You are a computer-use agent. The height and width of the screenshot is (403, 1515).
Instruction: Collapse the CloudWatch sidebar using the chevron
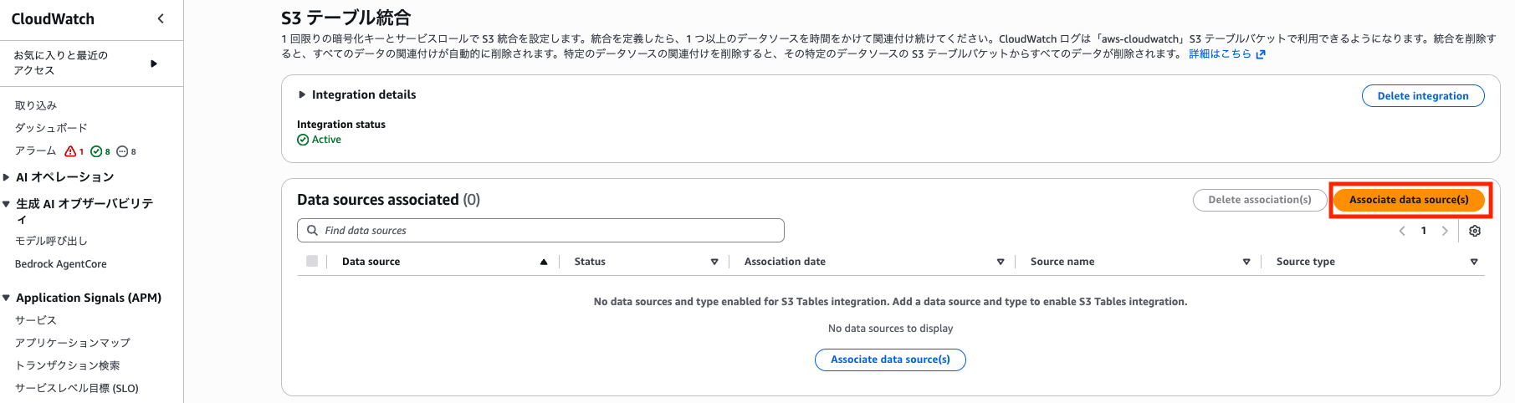[x=161, y=18]
